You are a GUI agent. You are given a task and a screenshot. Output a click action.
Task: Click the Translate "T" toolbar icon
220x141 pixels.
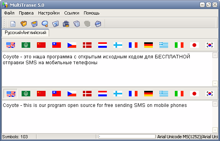[x=55, y=24]
